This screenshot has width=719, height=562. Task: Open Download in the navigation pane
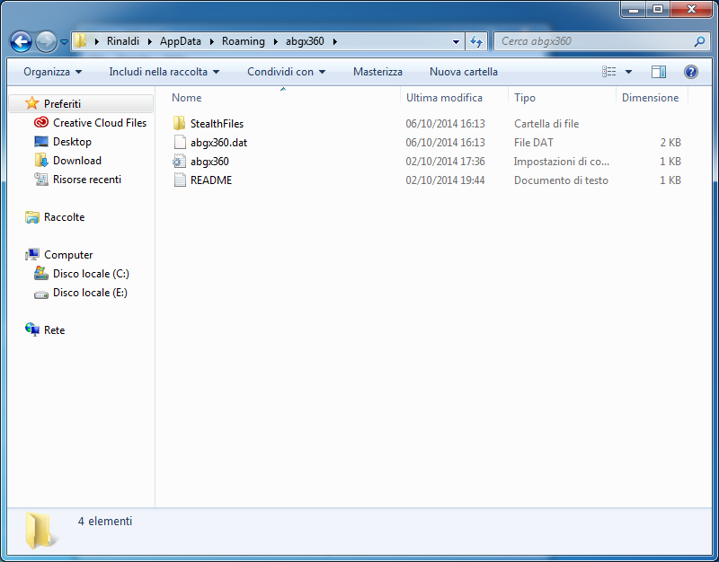coord(77,161)
